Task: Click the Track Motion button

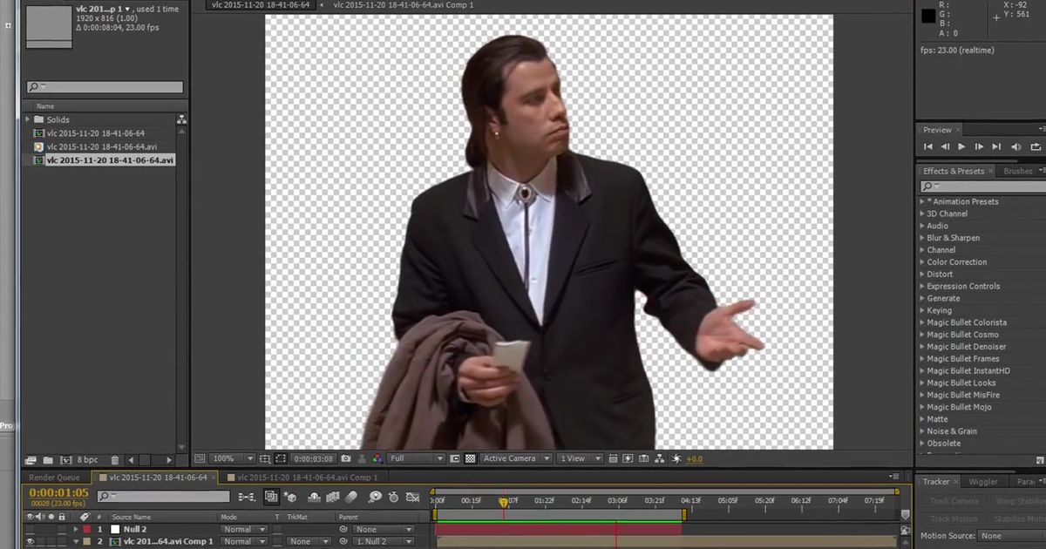Action: coord(953,518)
